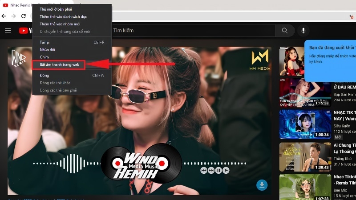Click the browser back arrow
This screenshot has width=356, height=200.
(x=4, y=16)
